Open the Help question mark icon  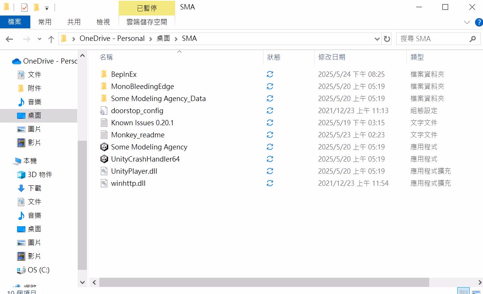[479, 22]
